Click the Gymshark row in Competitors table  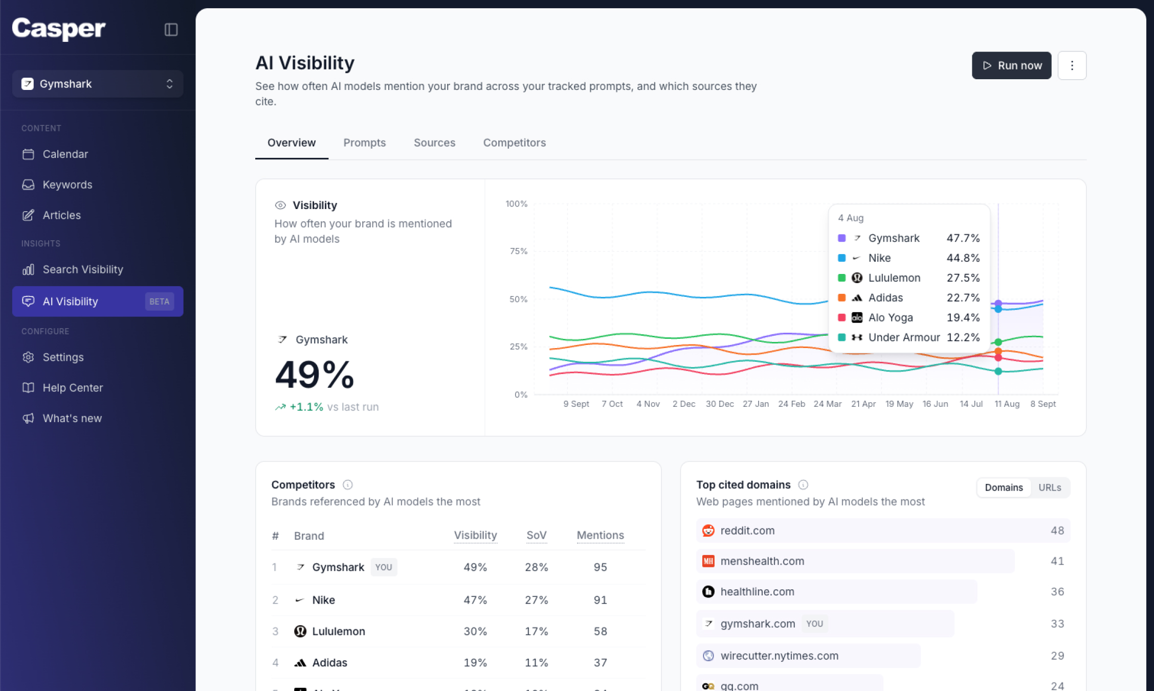458,567
